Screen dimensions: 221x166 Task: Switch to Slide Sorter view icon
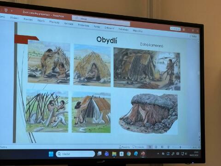(x=156, y=147)
